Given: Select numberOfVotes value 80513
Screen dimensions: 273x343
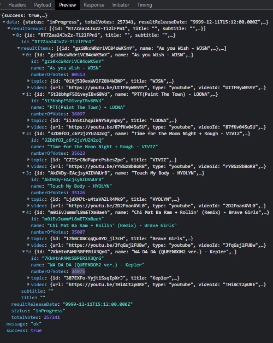Looking at the screenshot, I should click(78, 74).
